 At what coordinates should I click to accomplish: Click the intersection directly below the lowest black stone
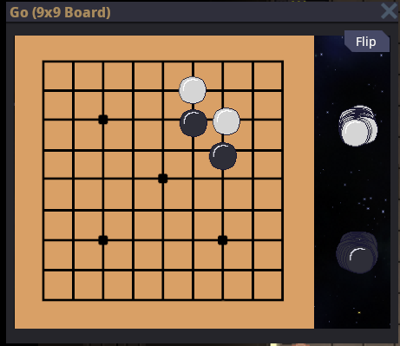click(x=223, y=179)
